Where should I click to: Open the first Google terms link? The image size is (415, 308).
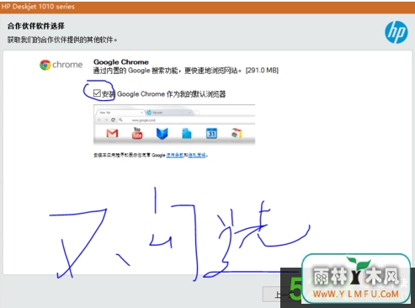coord(175,155)
